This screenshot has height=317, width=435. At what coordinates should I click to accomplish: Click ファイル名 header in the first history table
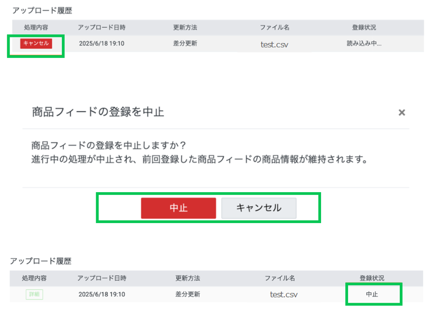[x=274, y=27]
